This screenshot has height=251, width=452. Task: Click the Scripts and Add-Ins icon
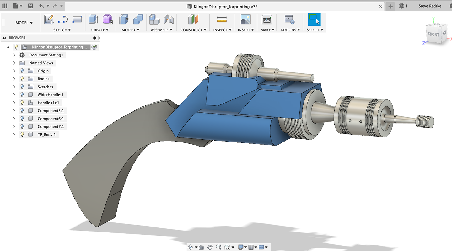pyautogui.click(x=289, y=19)
